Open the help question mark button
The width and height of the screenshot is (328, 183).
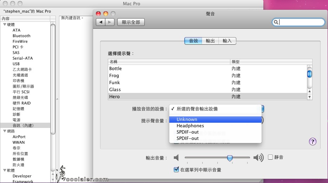(313, 142)
